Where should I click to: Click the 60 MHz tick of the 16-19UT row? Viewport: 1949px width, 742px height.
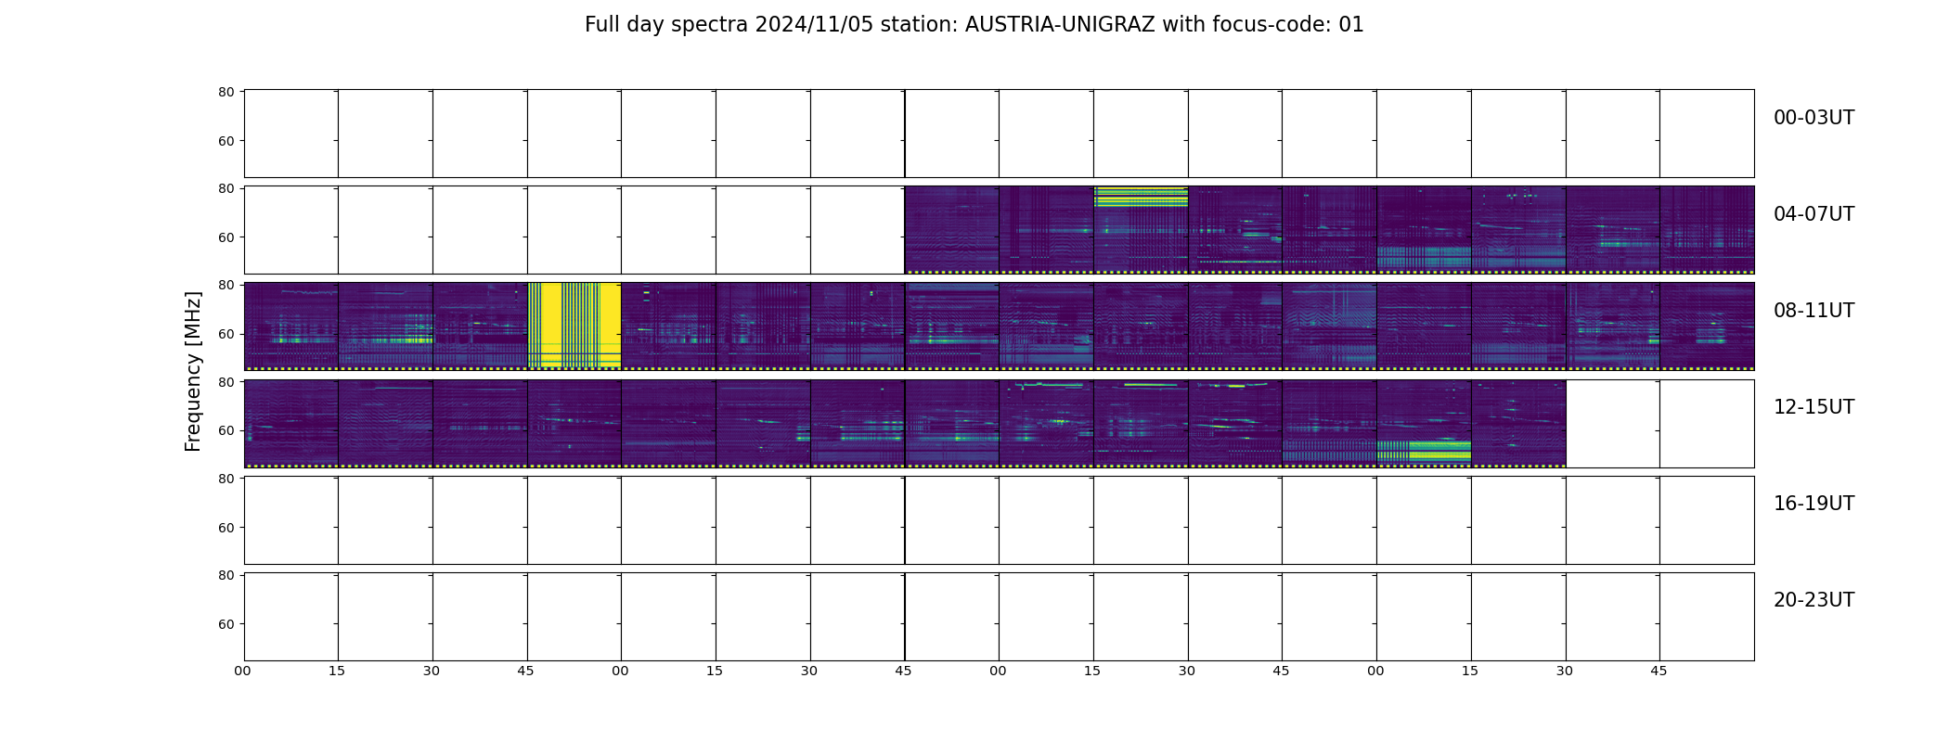(226, 528)
